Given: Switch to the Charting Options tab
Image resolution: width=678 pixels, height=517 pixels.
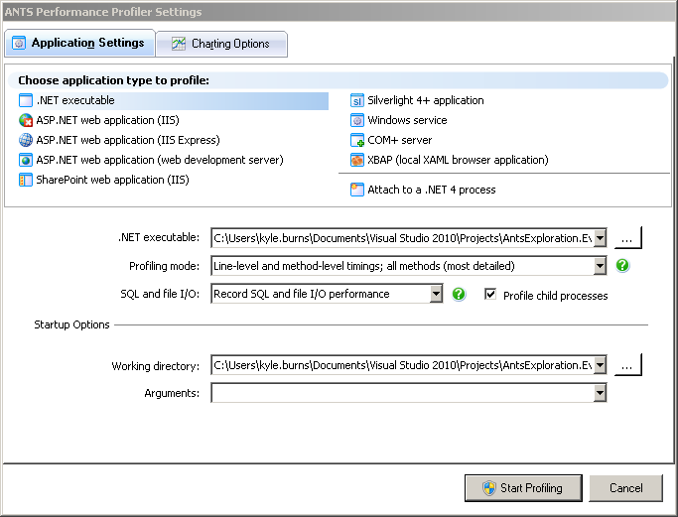Looking at the screenshot, I should click(x=221, y=44).
